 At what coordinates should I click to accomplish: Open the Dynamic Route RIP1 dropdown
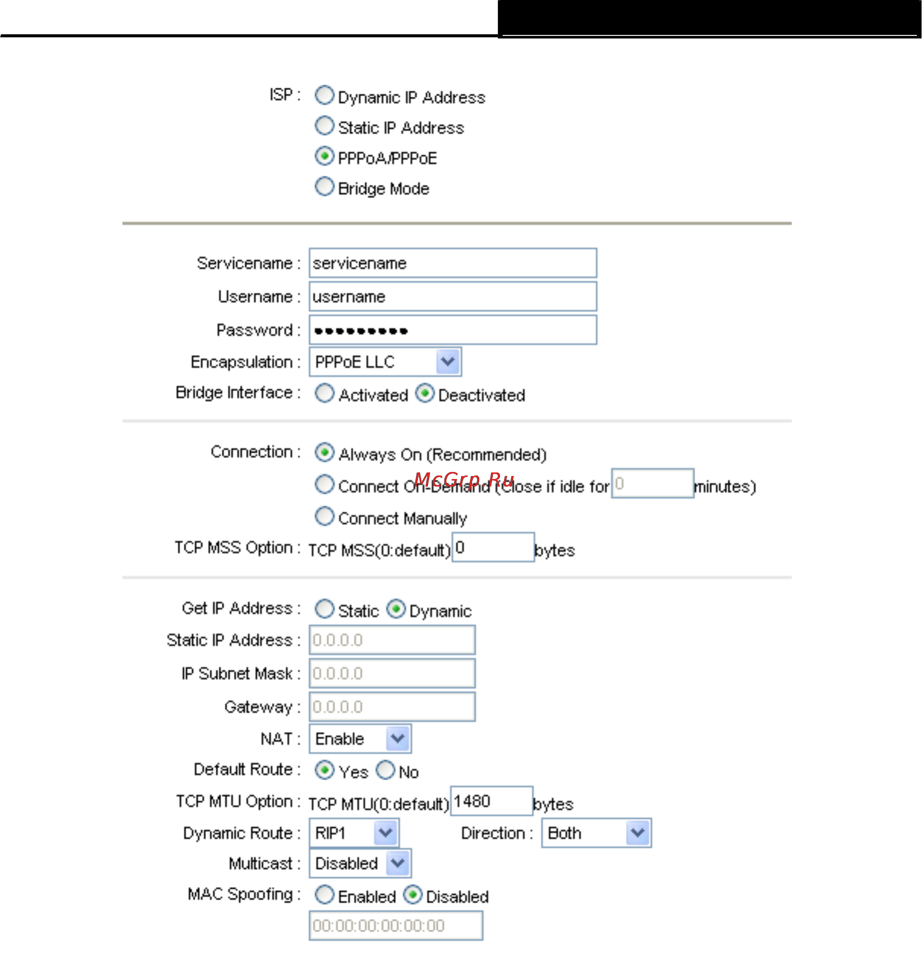354,833
